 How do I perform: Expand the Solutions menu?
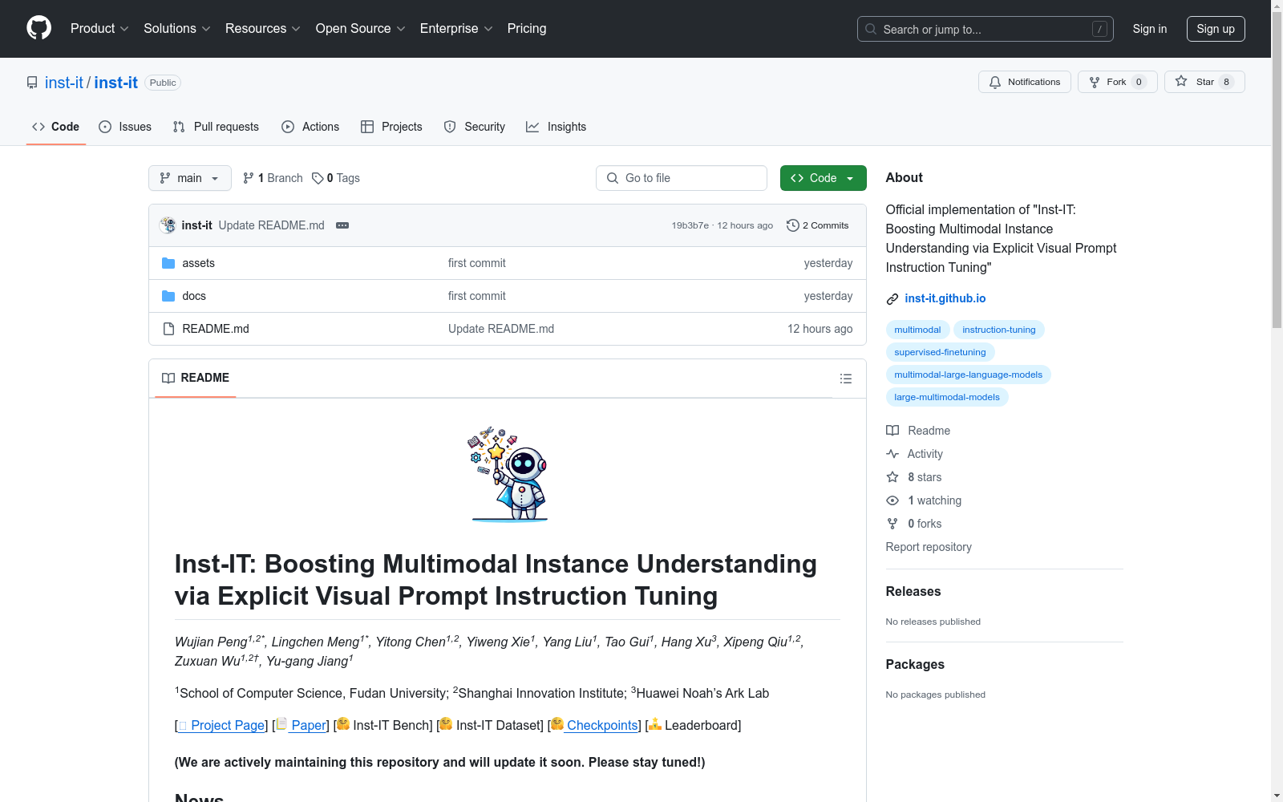[177, 29]
